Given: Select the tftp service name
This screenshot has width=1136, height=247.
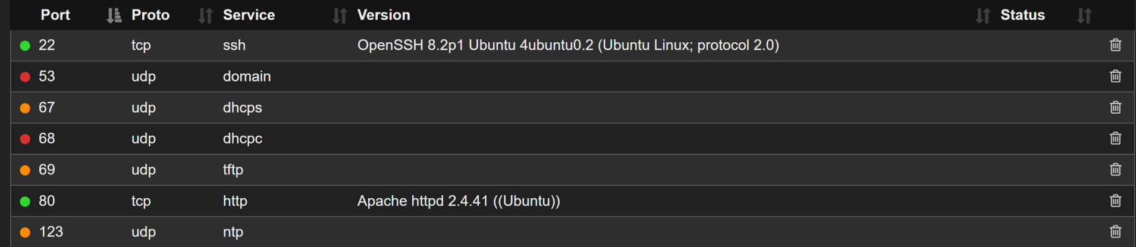Looking at the screenshot, I should (233, 170).
